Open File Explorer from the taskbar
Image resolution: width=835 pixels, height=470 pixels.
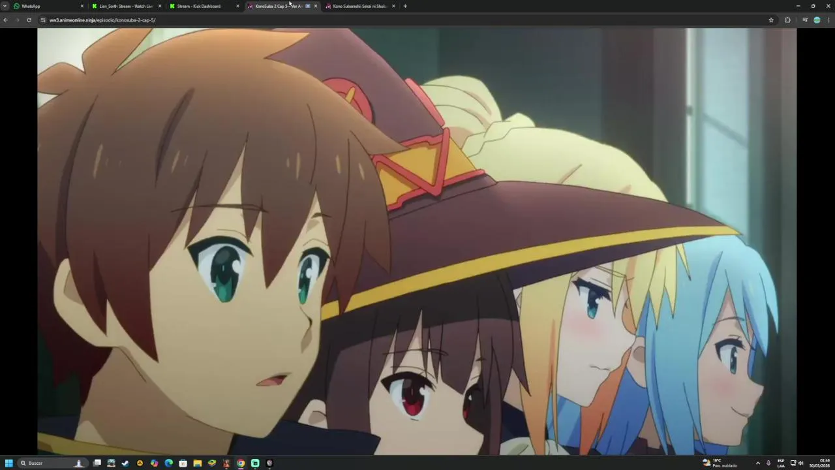(197, 463)
